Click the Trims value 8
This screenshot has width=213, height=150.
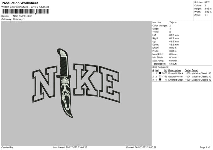pos(170,32)
